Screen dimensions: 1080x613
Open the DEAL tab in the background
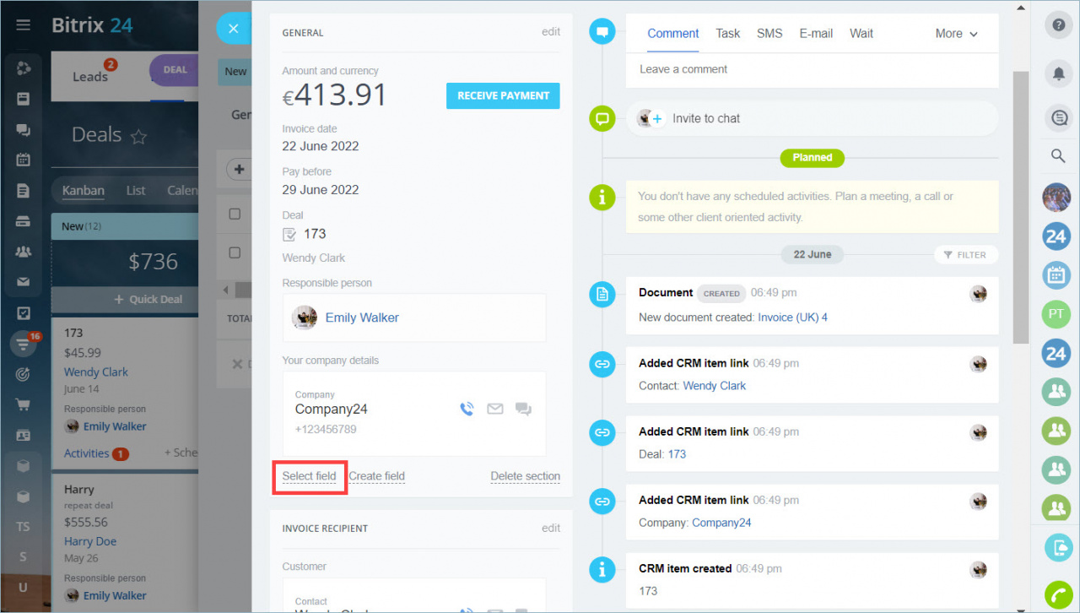click(175, 70)
